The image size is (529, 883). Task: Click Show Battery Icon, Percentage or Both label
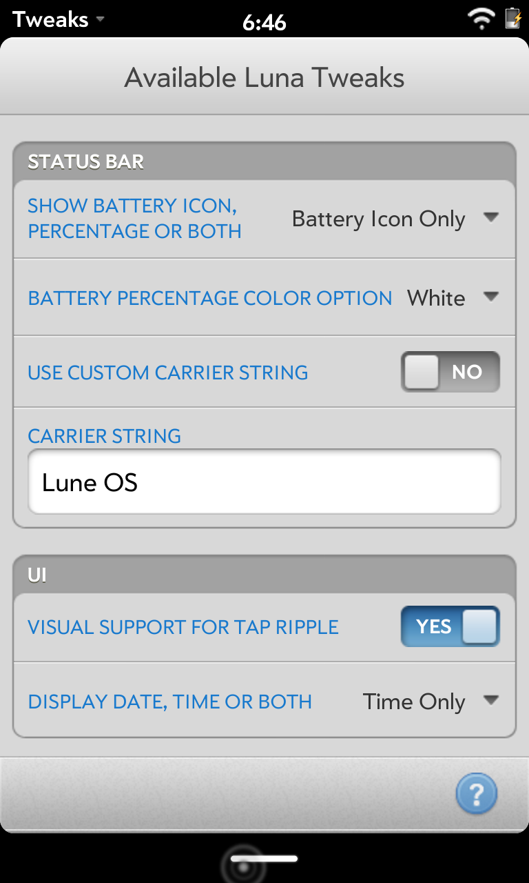coord(134,218)
